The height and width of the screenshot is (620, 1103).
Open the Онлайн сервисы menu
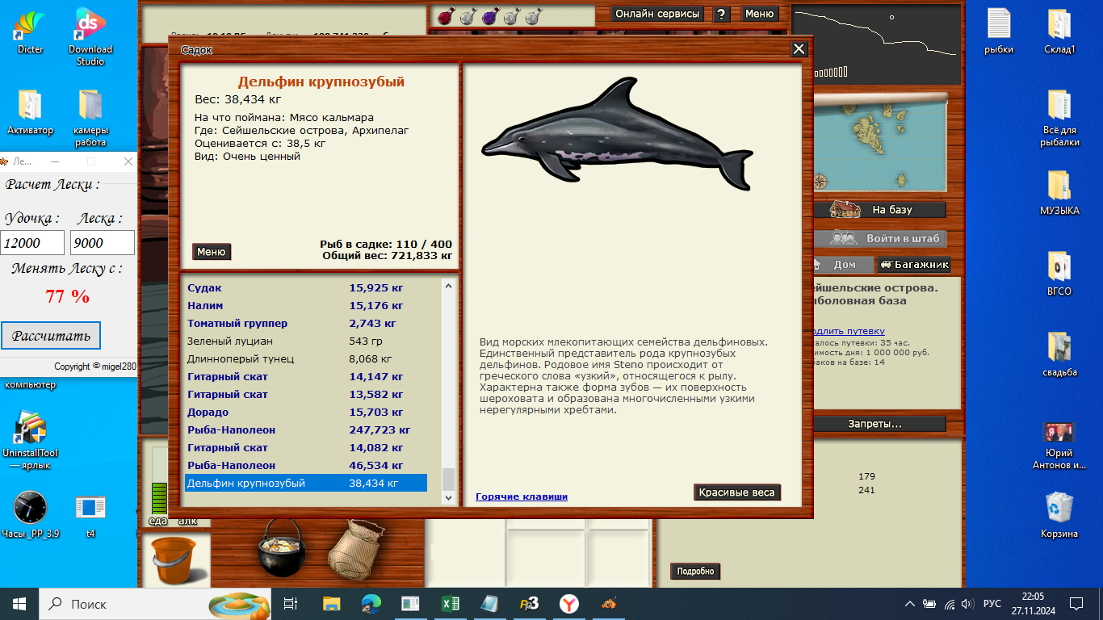(657, 14)
